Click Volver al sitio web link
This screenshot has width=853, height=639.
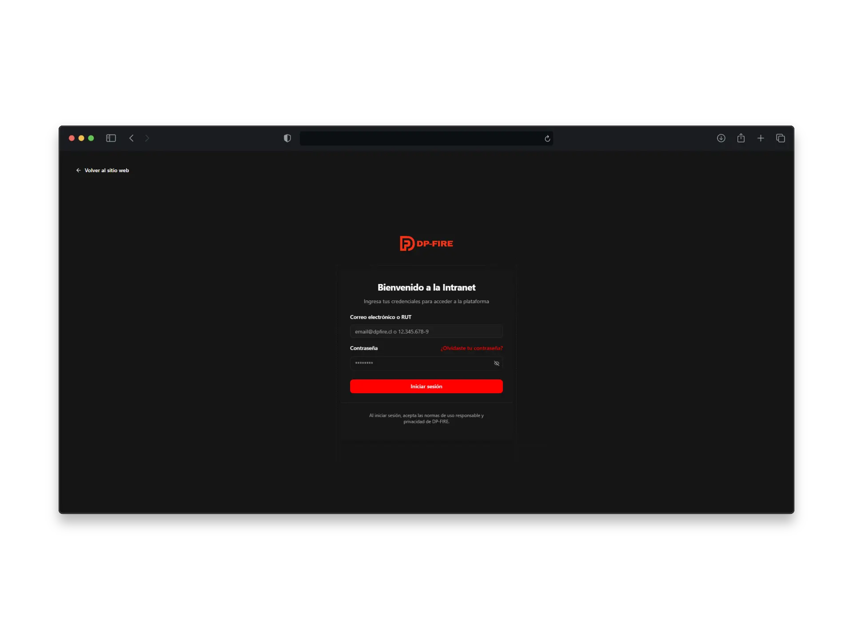pos(107,170)
